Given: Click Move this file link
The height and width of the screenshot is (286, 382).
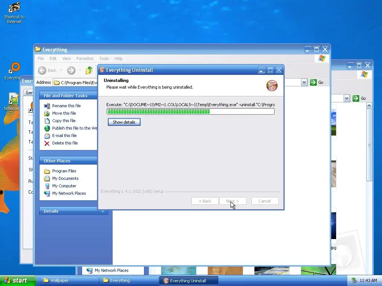Looking at the screenshot, I should coord(64,113).
